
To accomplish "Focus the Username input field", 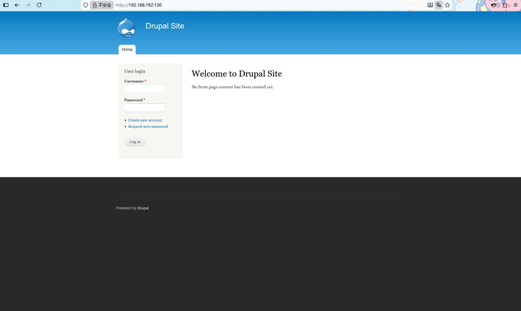I will [144, 89].
